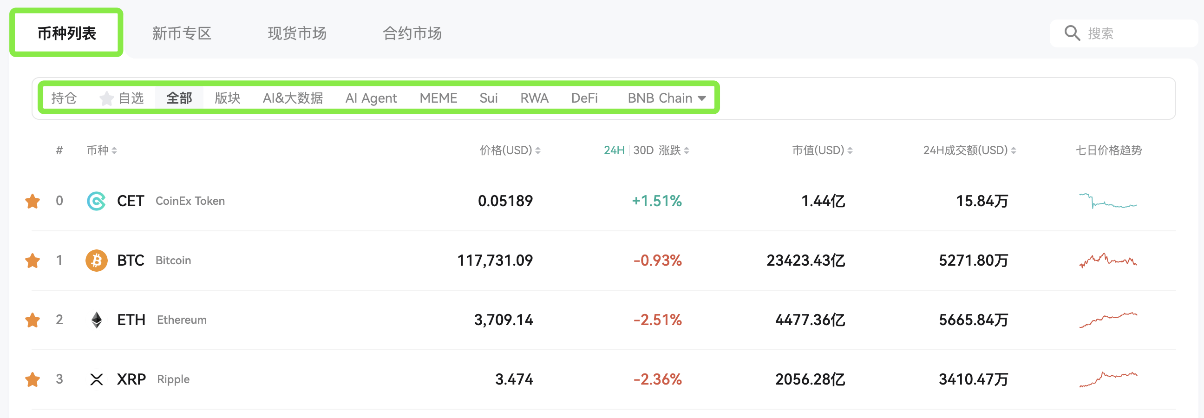This screenshot has height=418, width=1204.
Task: Click XRP market cap 2056.28亿
Action: pyautogui.click(x=810, y=379)
